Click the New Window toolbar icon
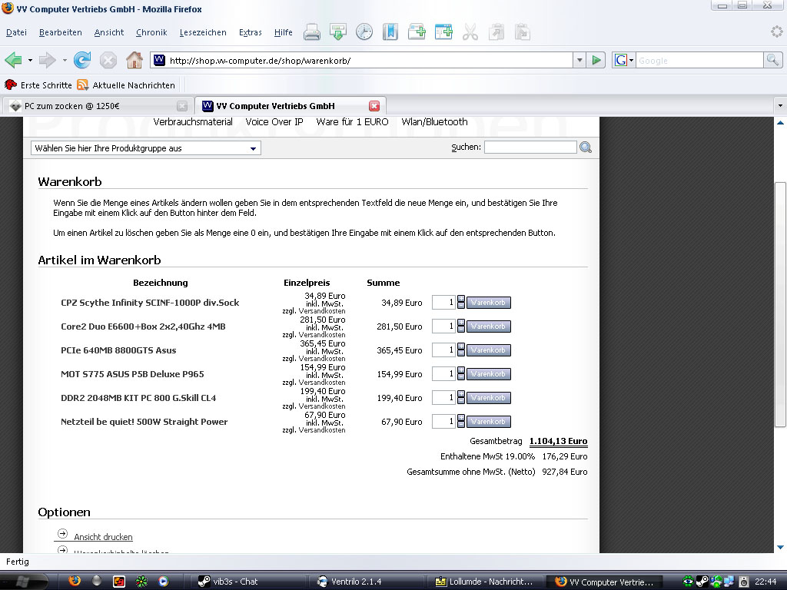This screenshot has height=590, width=787. click(443, 32)
